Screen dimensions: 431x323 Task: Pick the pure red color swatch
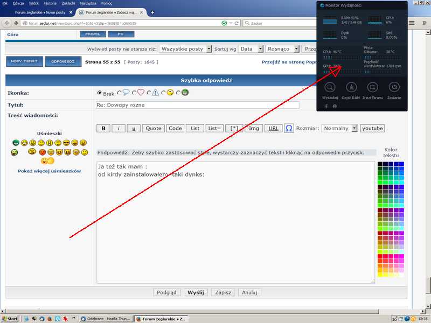tap(380, 256)
